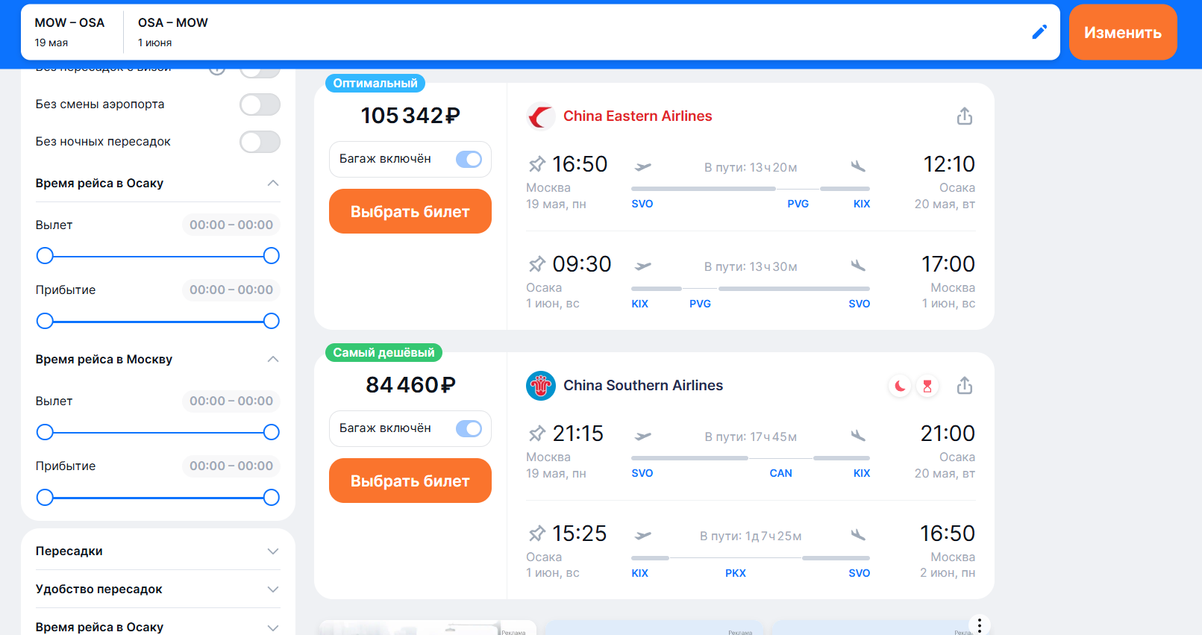Expand the 'Пересадки' filter
Screen dimensions: 1202x635
pos(158,551)
